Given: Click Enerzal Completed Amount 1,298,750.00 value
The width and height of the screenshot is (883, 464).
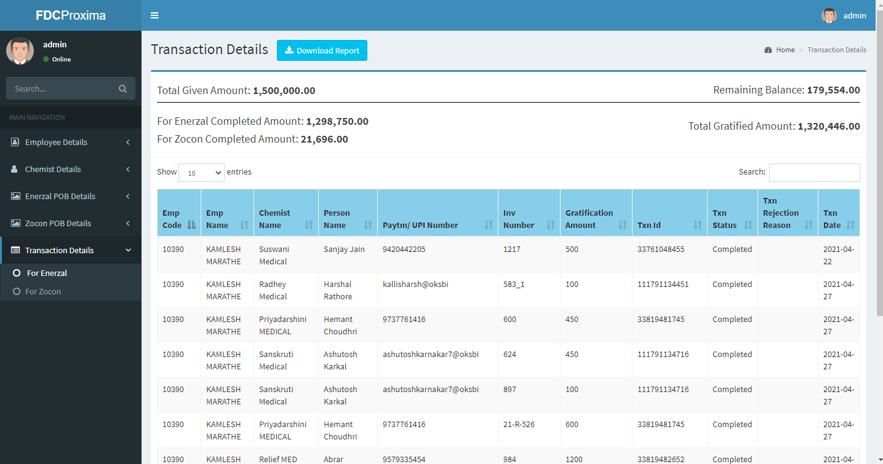Looking at the screenshot, I should [x=337, y=121].
